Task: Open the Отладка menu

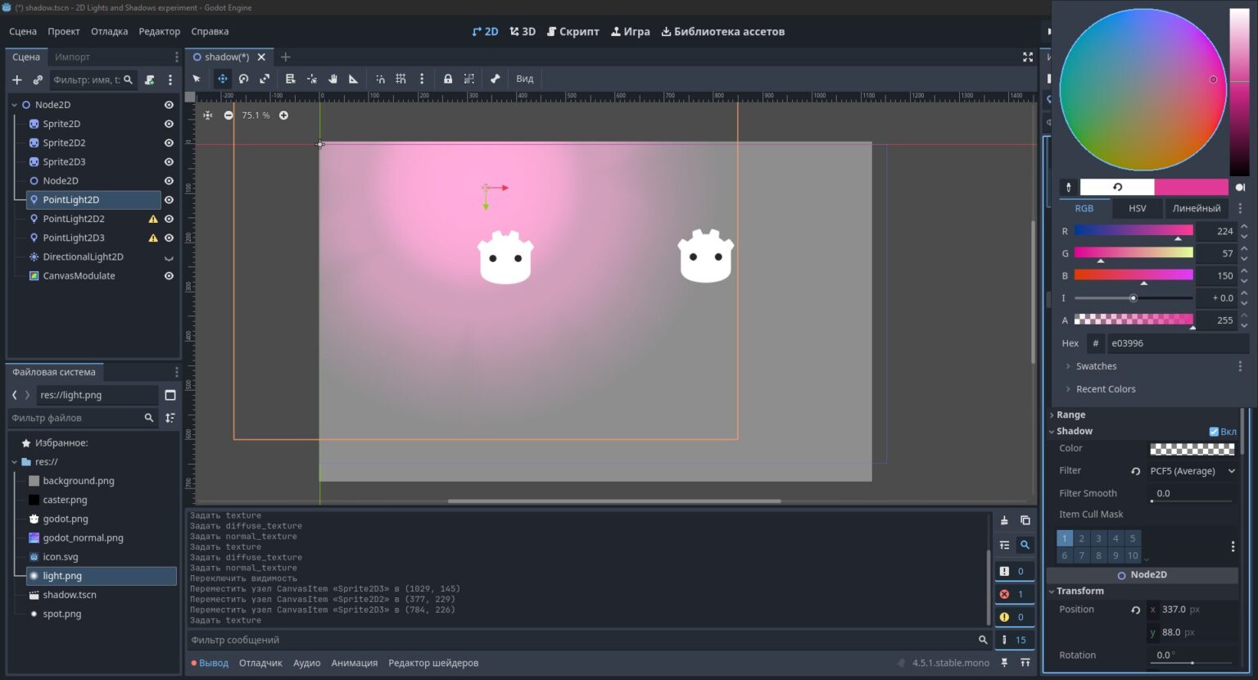Action: coord(109,31)
